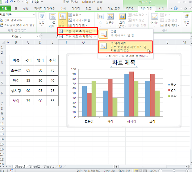Switch to the 서식 Format chart tab
192x172 pixels.
161,9
